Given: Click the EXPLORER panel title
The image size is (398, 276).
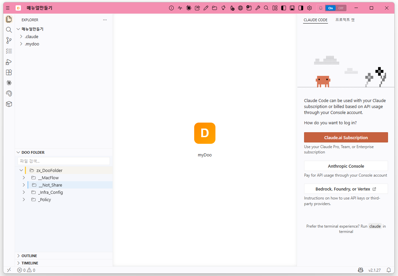Looking at the screenshot, I should point(30,20).
